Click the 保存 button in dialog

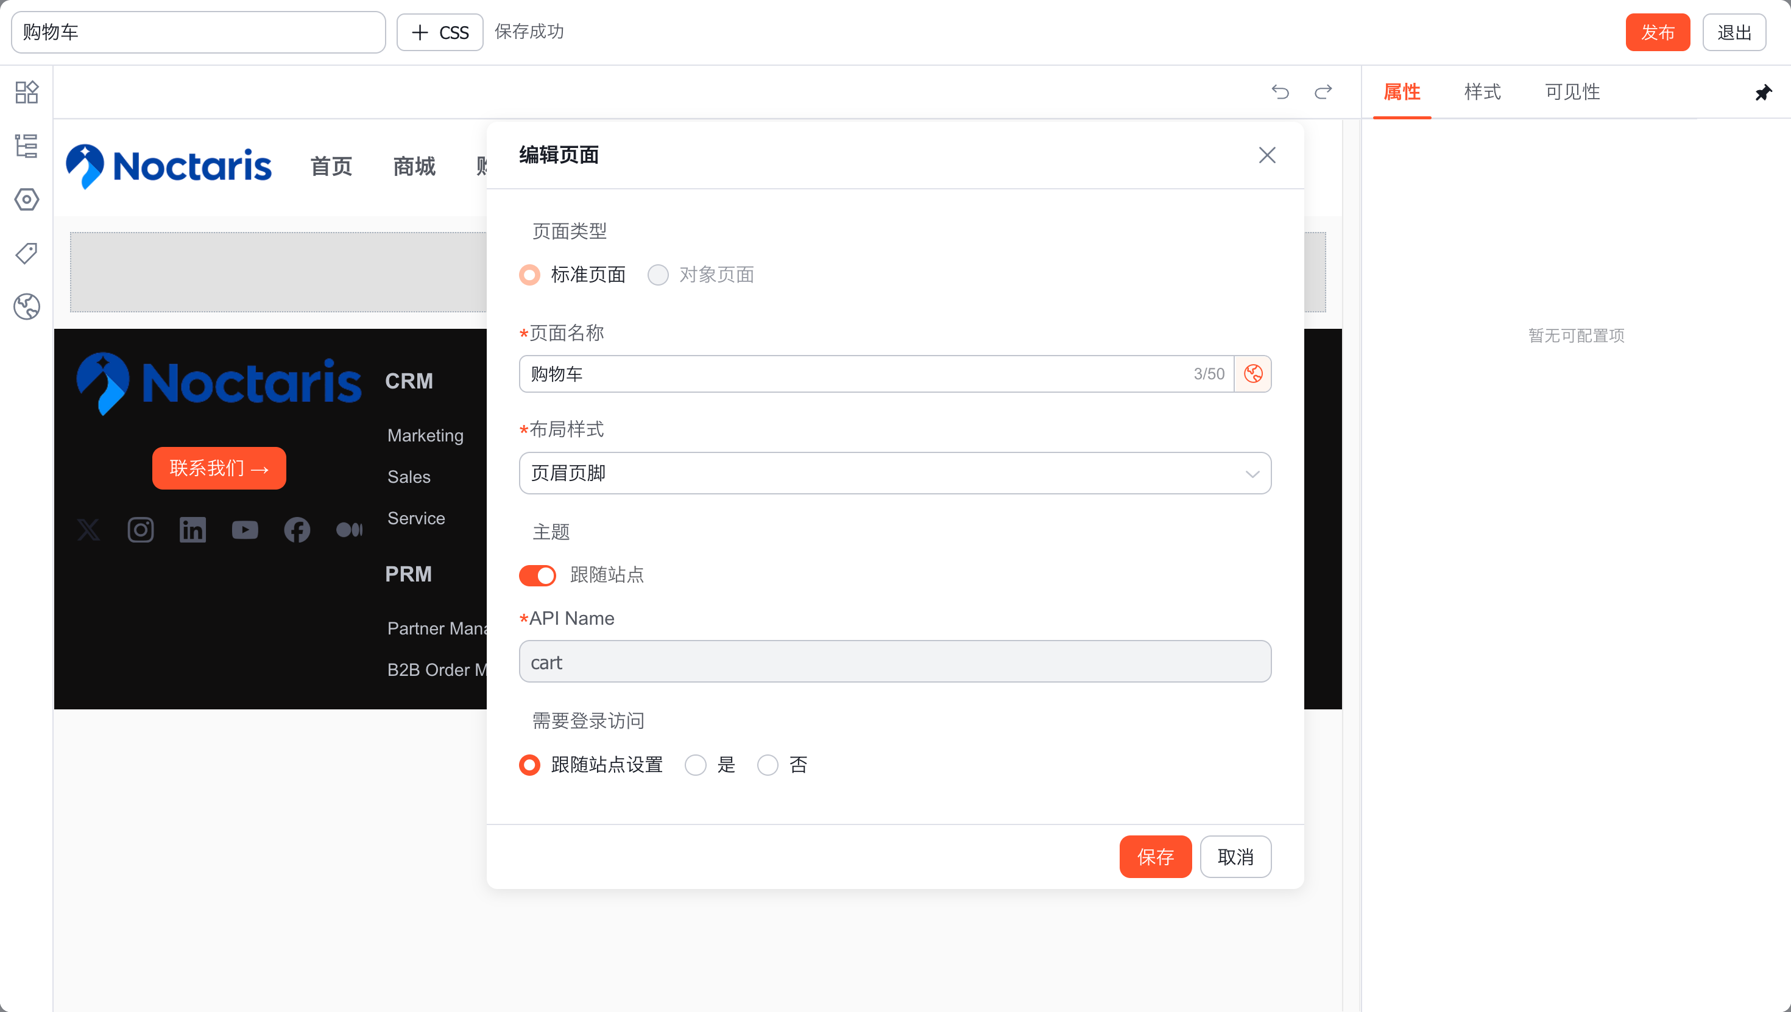tap(1155, 857)
